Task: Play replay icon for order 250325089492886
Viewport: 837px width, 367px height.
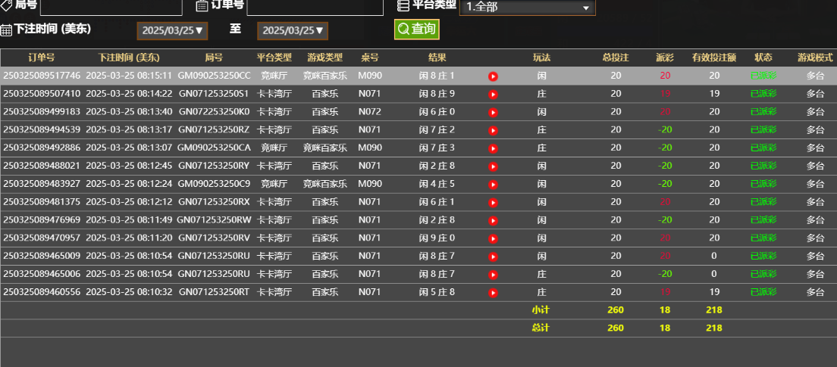Action: tap(493, 148)
